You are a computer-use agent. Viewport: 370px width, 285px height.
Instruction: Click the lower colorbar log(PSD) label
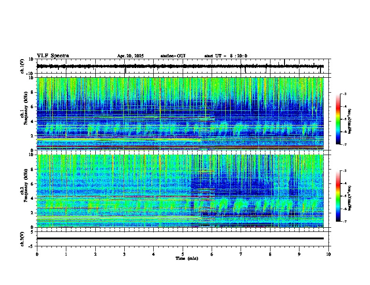coord(350,198)
